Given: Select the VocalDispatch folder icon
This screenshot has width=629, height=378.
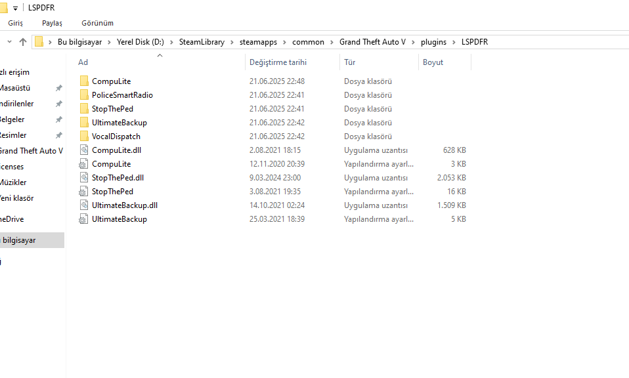Looking at the screenshot, I should pyautogui.click(x=84, y=136).
